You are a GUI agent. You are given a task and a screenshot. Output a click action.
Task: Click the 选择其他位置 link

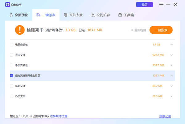pyautogui.click(x=59, y=116)
